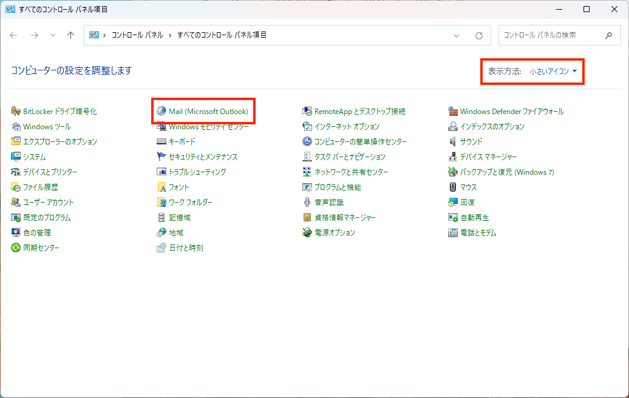This screenshot has width=629, height=398.
Task: Click the refresh button beside address bar
Action: point(479,36)
